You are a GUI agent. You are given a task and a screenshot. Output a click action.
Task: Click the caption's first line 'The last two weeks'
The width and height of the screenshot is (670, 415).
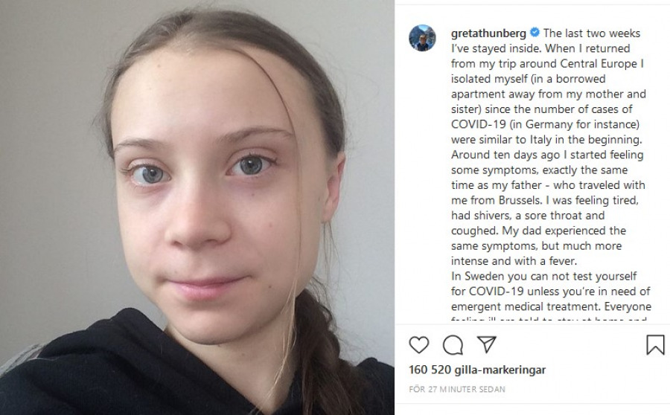pos(591,33)
